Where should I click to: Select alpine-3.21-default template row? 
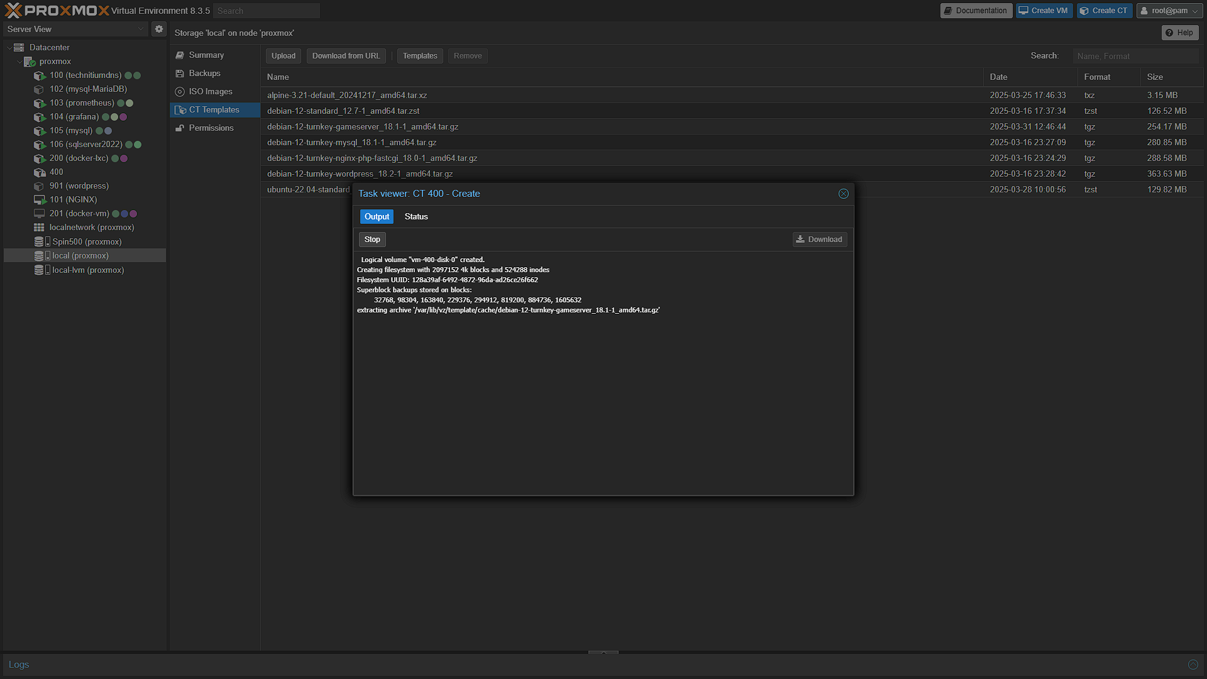pos(732,96)
